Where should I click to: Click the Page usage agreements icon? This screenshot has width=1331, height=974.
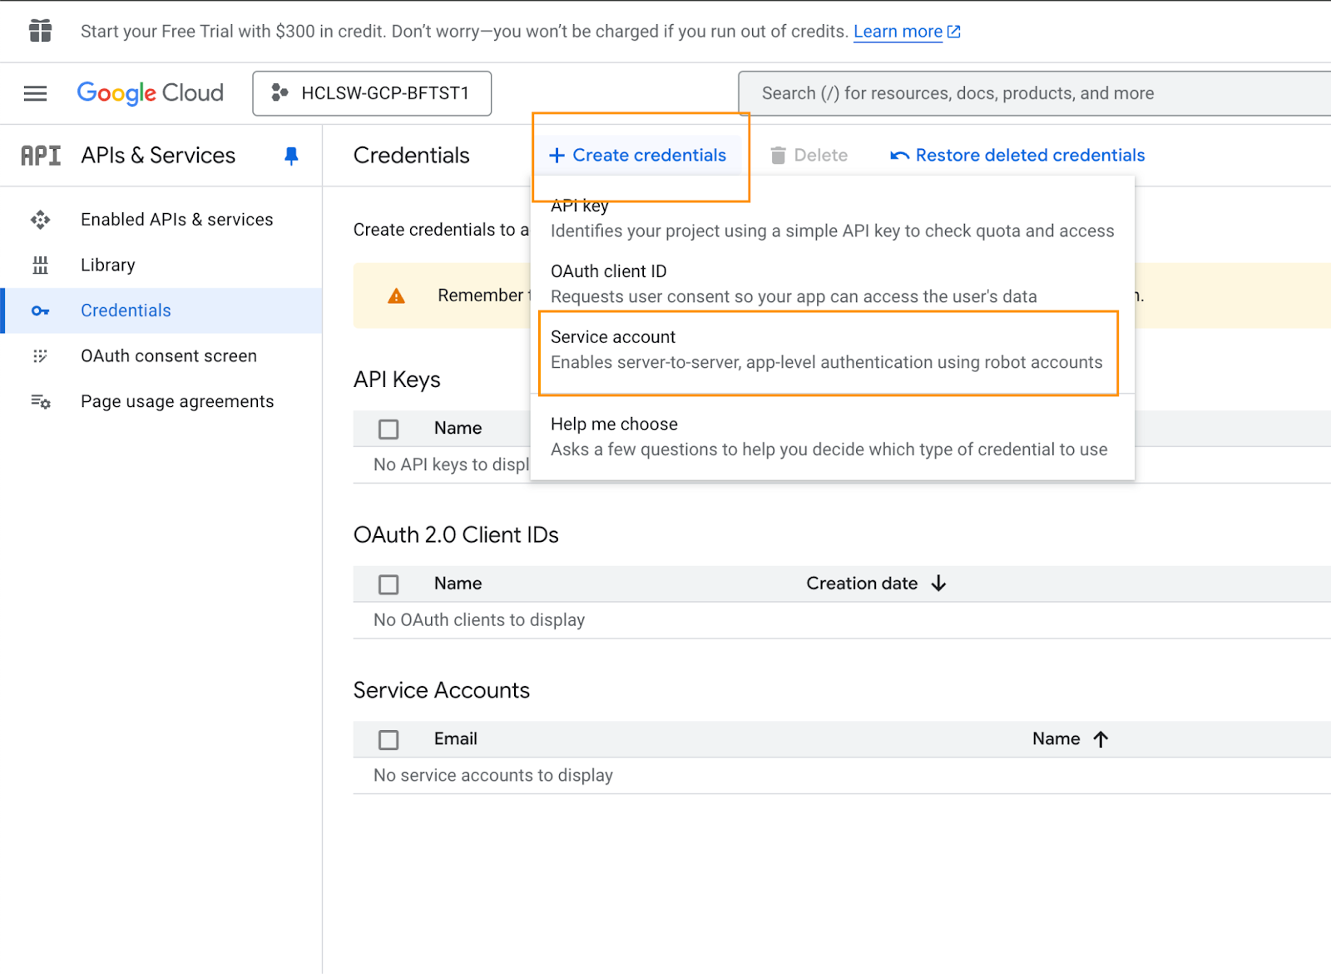coord(40,402)
